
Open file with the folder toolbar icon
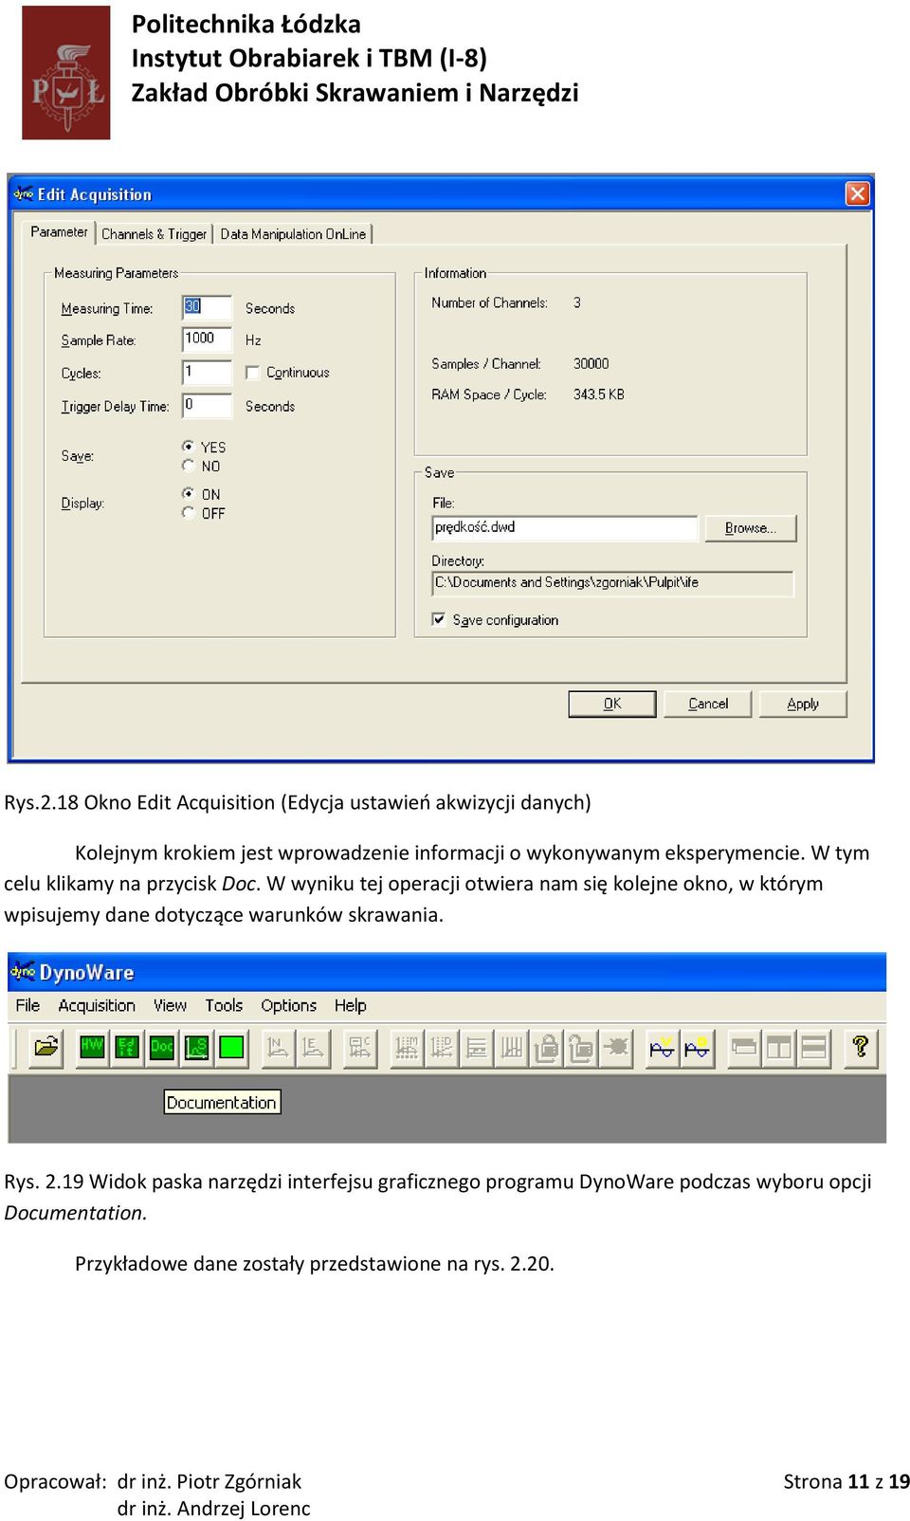[45, 1047]
